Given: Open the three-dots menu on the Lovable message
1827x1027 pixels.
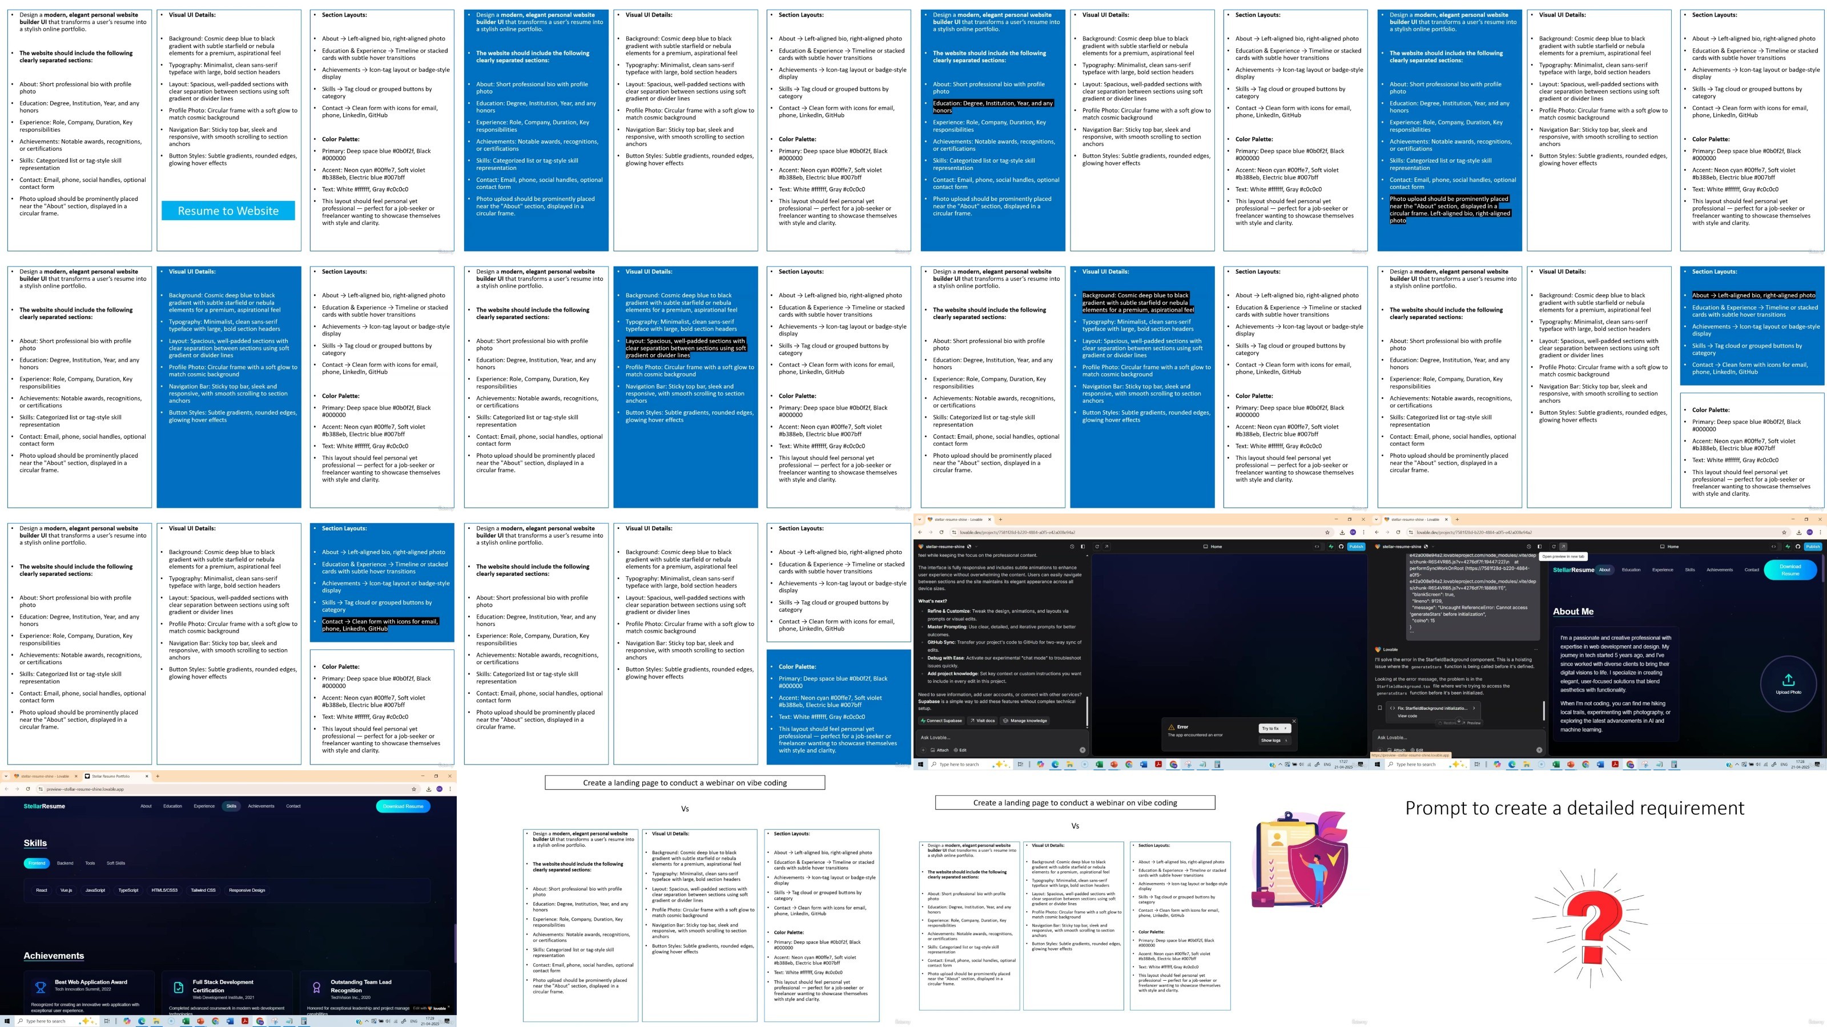Looking at the screenshot, I should [1535, 649].
